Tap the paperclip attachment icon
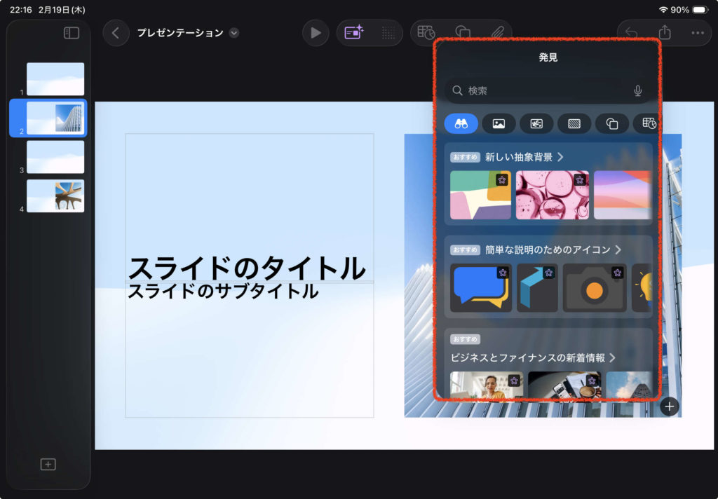Viewport: 718px width, 499px height. tap(497, 32)
